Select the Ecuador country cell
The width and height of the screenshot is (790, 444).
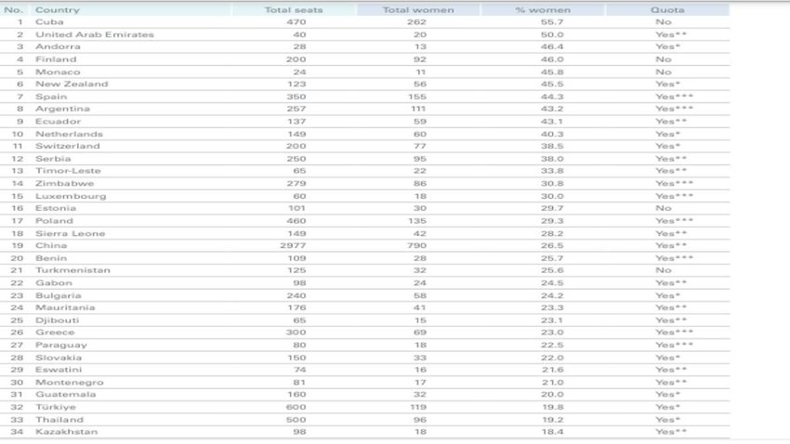pos(58,121)
